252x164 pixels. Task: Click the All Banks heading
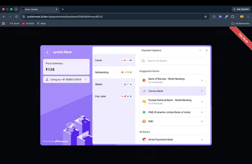coord(145,132)
